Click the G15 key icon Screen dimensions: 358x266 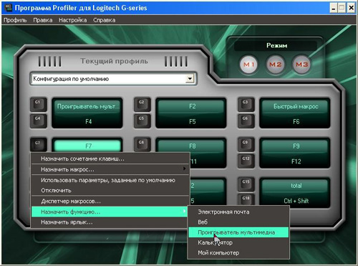(x=246, y=184)
